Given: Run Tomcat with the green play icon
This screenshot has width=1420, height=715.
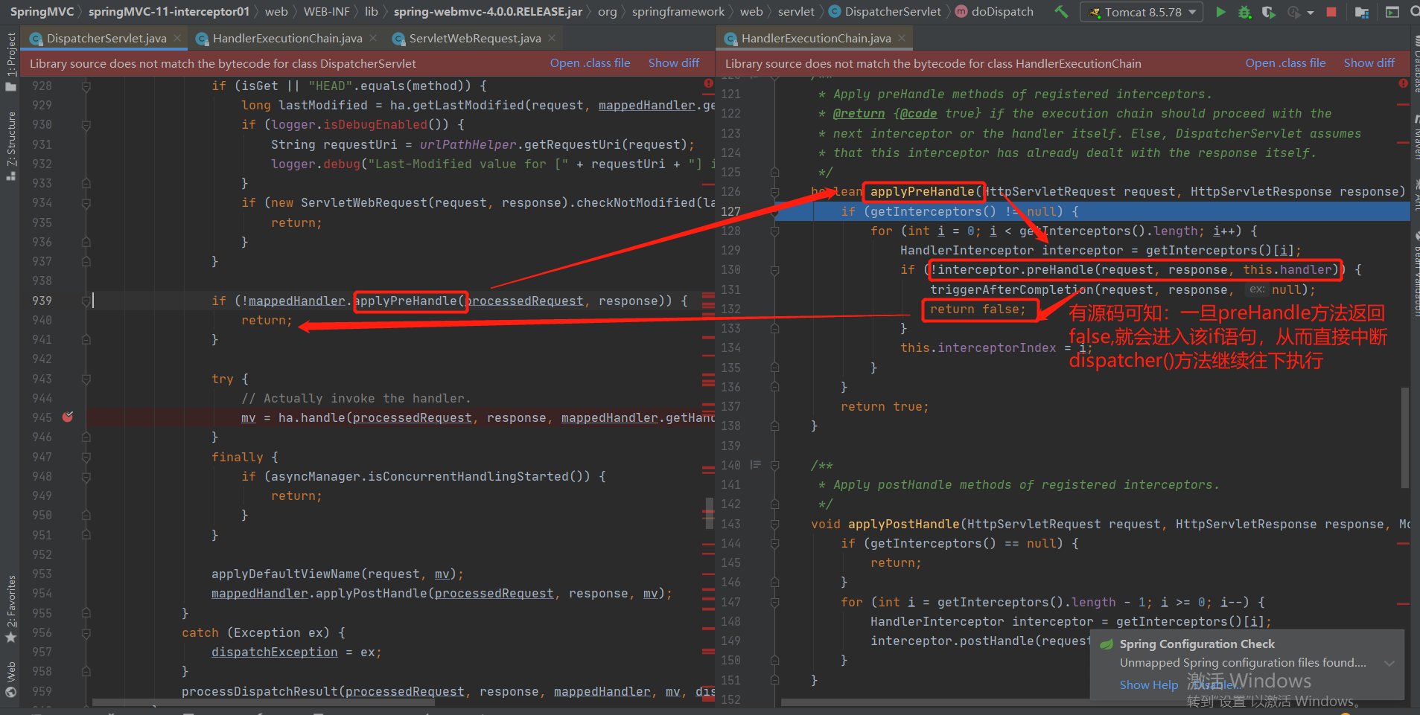Looking at the screenshot, I should 1220,12.
